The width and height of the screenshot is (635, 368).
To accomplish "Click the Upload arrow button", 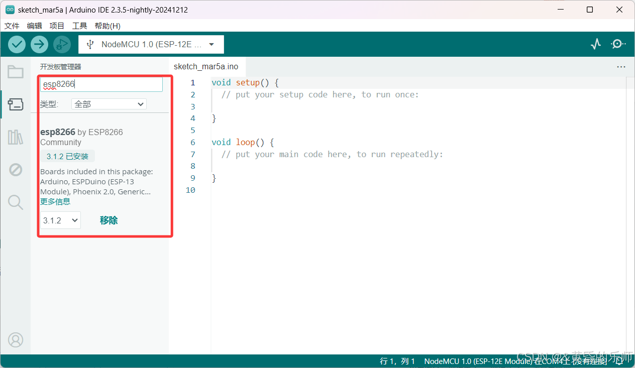I will (39, 44).
